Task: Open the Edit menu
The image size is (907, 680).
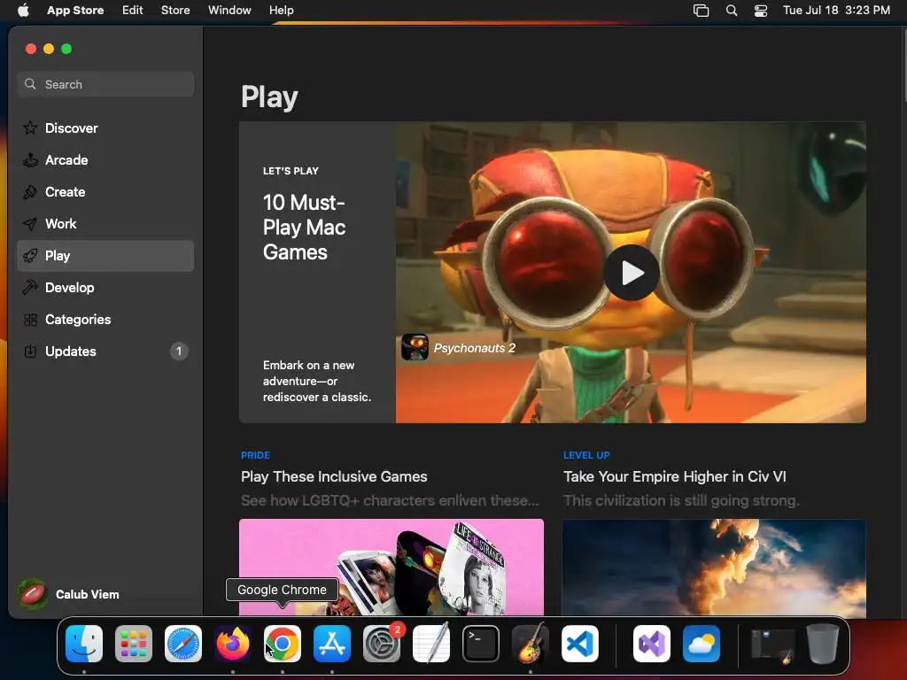Action: pyautogui.click(x=133, y=10)
